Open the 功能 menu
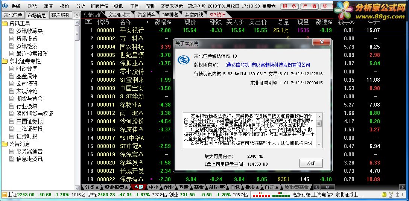This screenshot has width=409, height=201. [x=32, y=6]
